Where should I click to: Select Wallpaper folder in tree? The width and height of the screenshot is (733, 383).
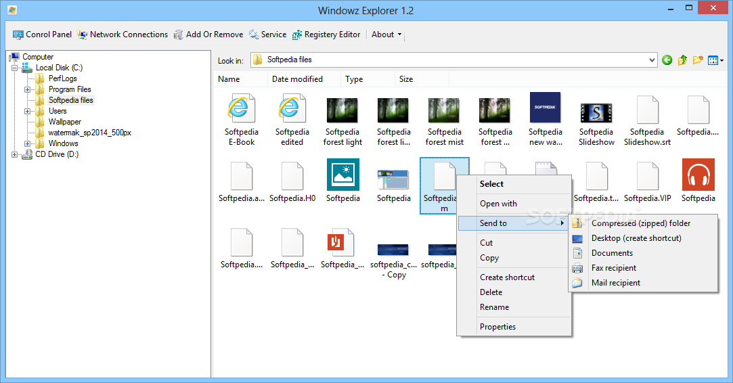pyautogui.click(x=64, y=122)
